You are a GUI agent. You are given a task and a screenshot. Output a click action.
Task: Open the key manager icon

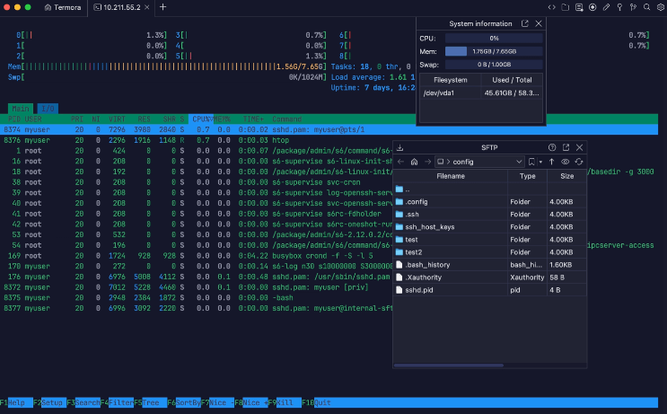pyautogui.click(x=619, y=7)
